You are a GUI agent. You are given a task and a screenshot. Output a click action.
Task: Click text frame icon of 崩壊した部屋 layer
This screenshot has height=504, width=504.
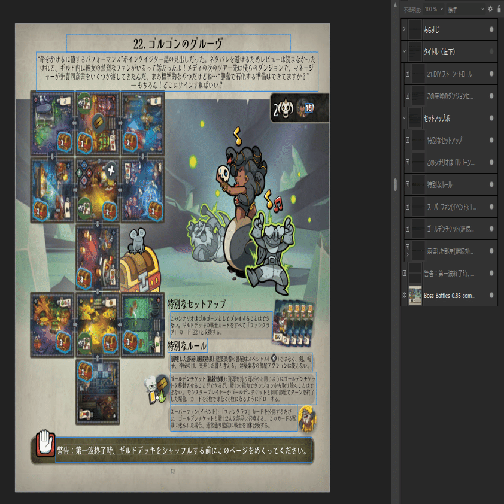pos(407,247)
